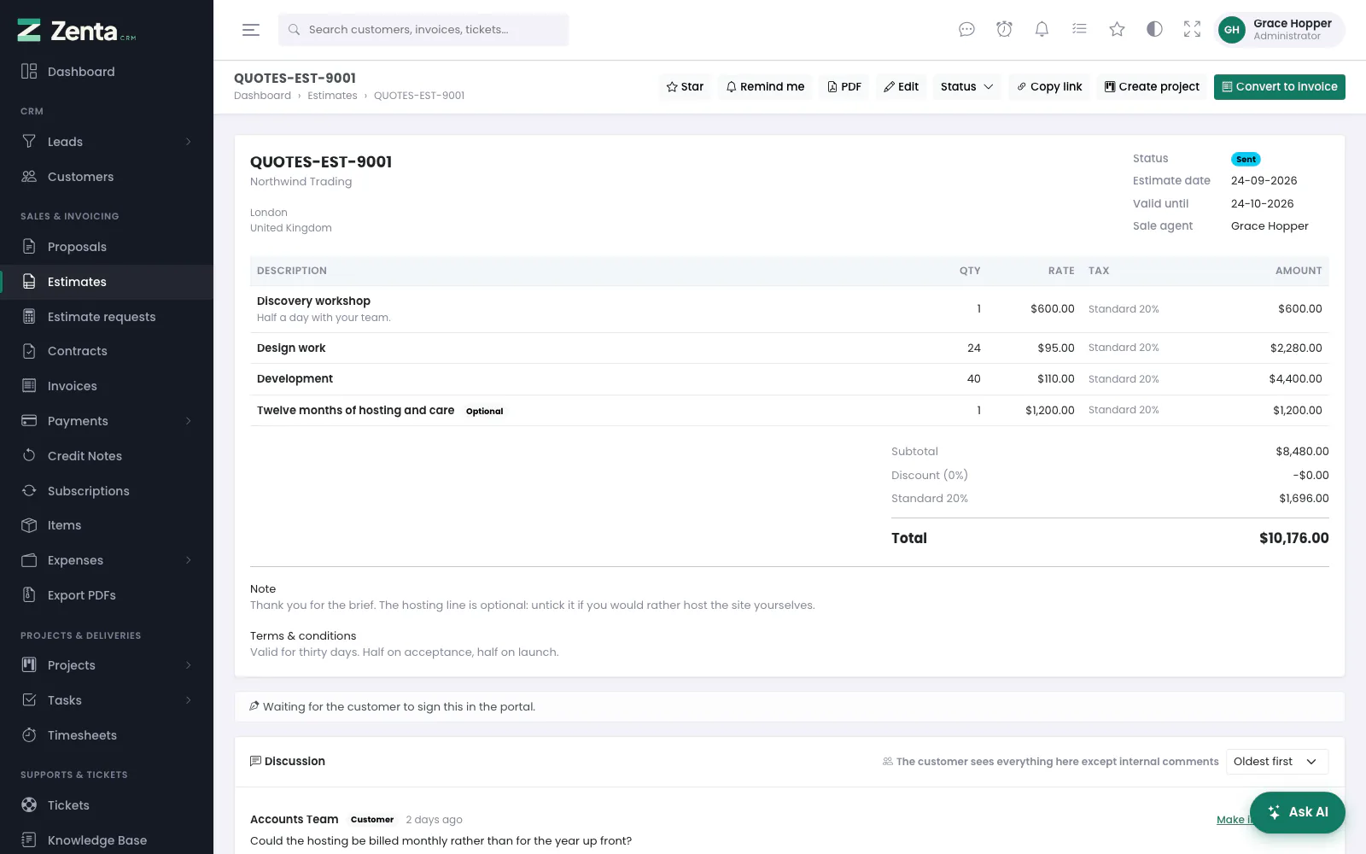Open Estimate requests in the sidebar
1366x854 pixels.
click(107, 317)
